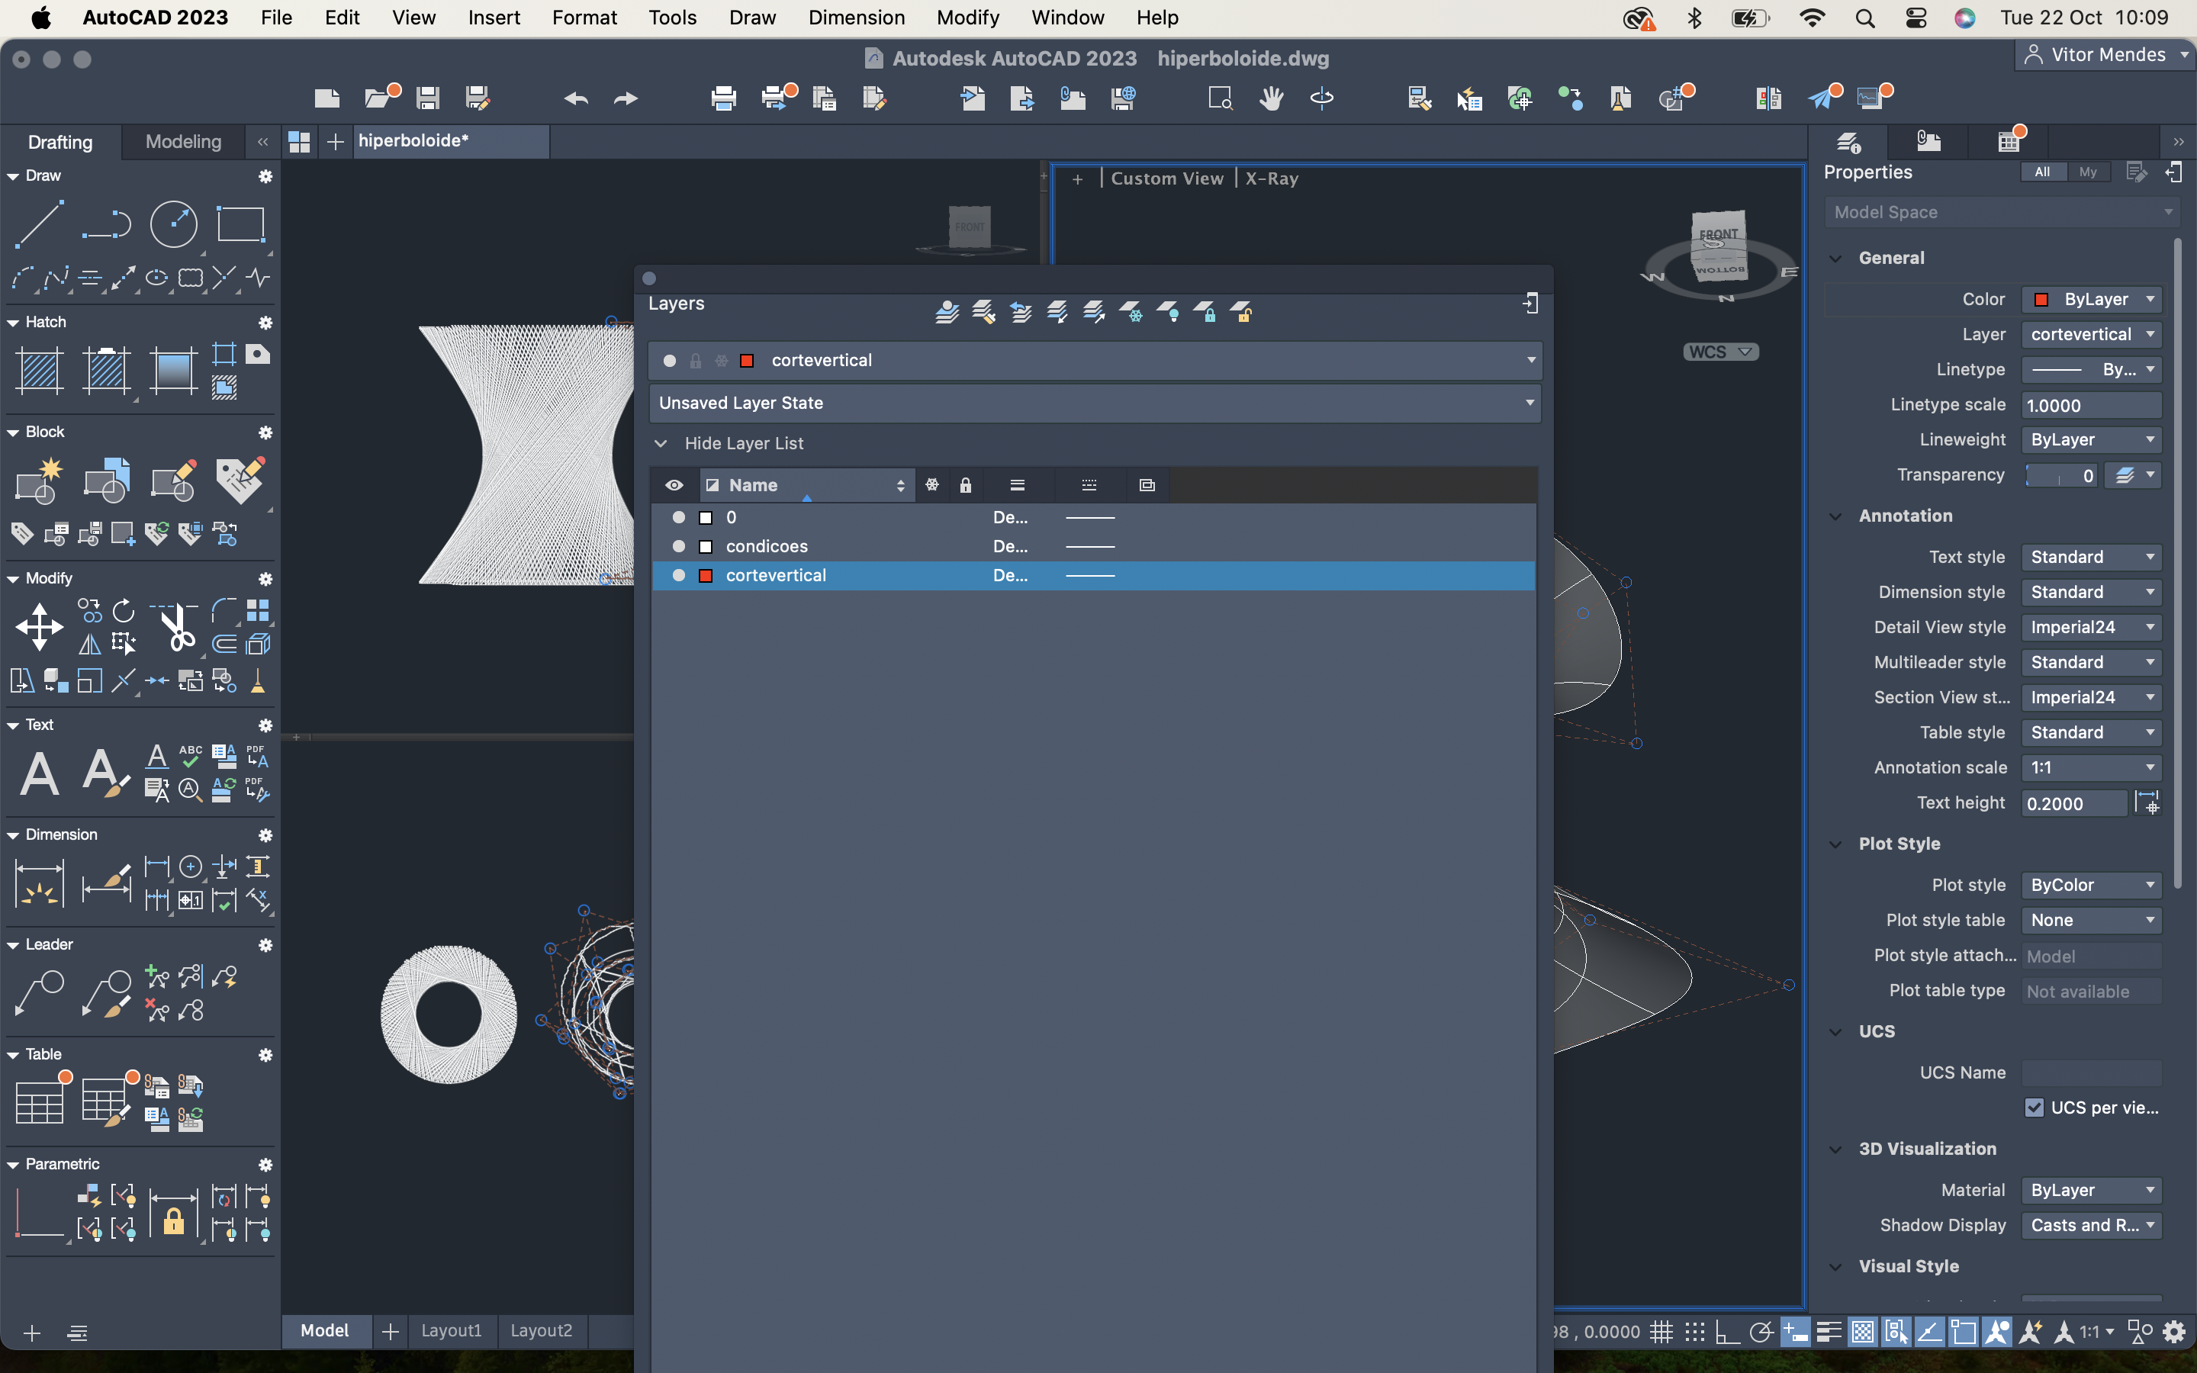Select the Trim scissors tool
The height and width of the screenshot is (1373, 2197).
[x=176, y=626]
